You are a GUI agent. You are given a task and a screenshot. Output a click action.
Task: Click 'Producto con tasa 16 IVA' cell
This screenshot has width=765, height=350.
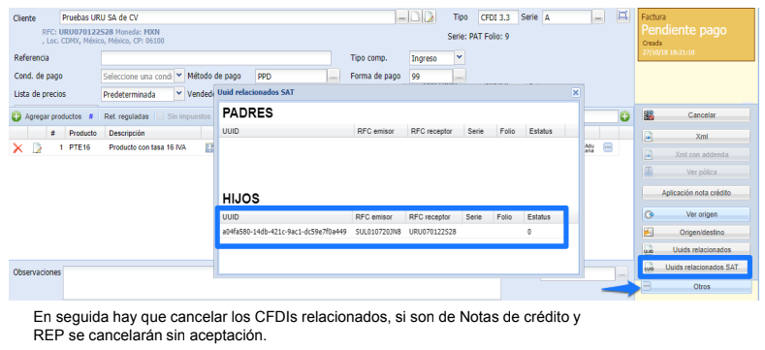(147, 147)
